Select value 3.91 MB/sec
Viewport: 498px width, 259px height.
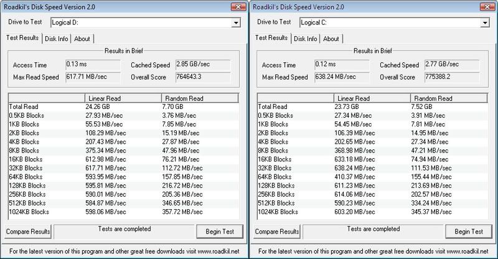point(428,116)
